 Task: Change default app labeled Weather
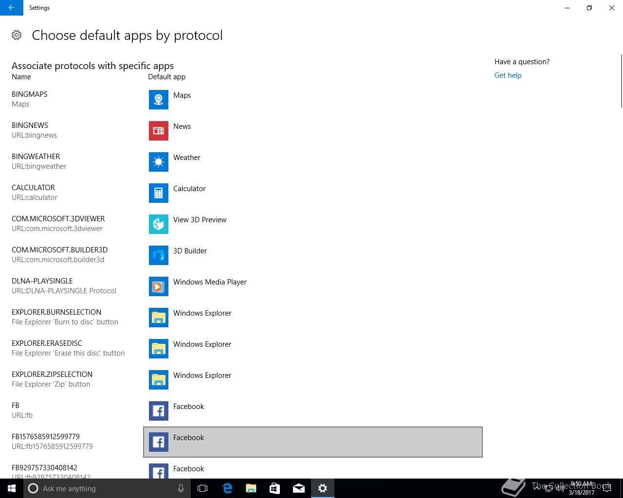[187, 158]
